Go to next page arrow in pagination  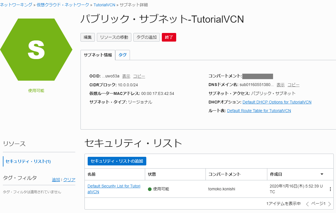click(330, 204)
